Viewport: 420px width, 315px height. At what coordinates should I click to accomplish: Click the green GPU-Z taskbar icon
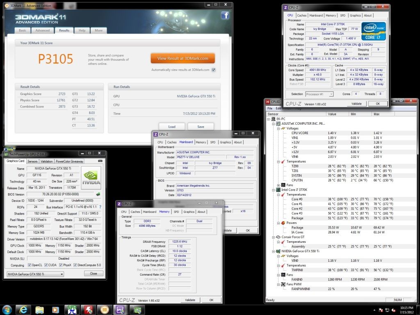point(137,310)
